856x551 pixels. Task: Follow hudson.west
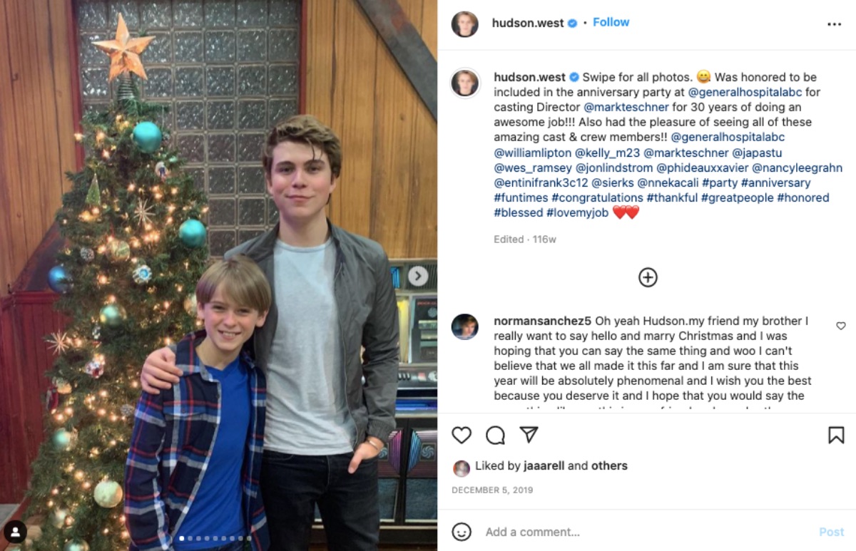[611, 22]
